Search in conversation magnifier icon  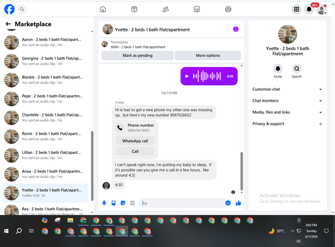(297, 69)
